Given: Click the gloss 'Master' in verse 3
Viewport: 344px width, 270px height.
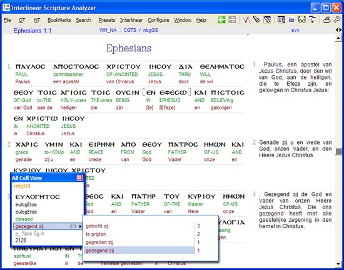Looking at the screenshot, I should (195, 204).
